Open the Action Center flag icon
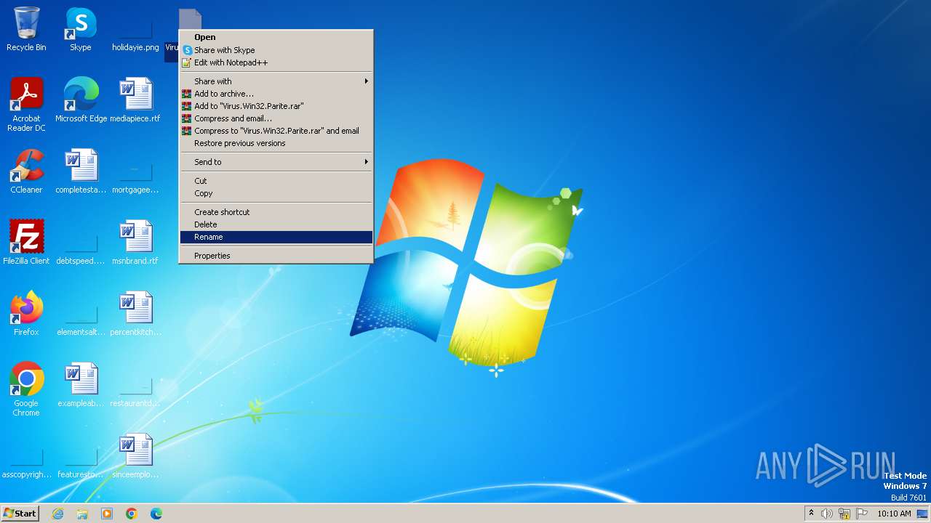 point(862,514)
